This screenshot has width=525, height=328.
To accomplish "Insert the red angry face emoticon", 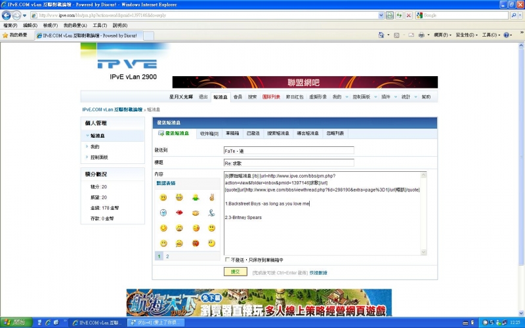I will pyautogui.click(x=196, y=243).
